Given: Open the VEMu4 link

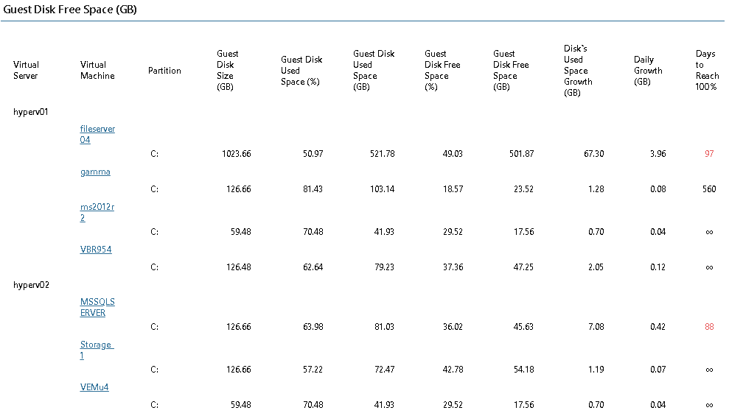Looking at the screenshot, I should (94, 387).
